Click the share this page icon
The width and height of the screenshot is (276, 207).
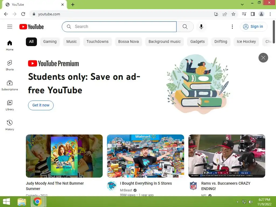[x=225, y=14]
